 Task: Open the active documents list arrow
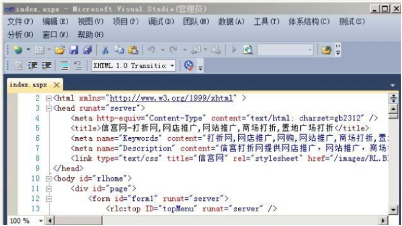392,85
